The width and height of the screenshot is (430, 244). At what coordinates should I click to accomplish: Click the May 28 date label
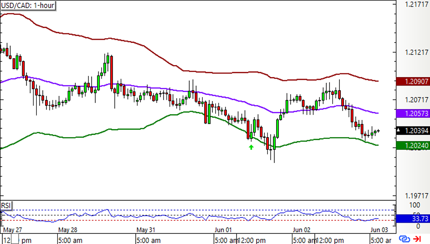[68, 230]
